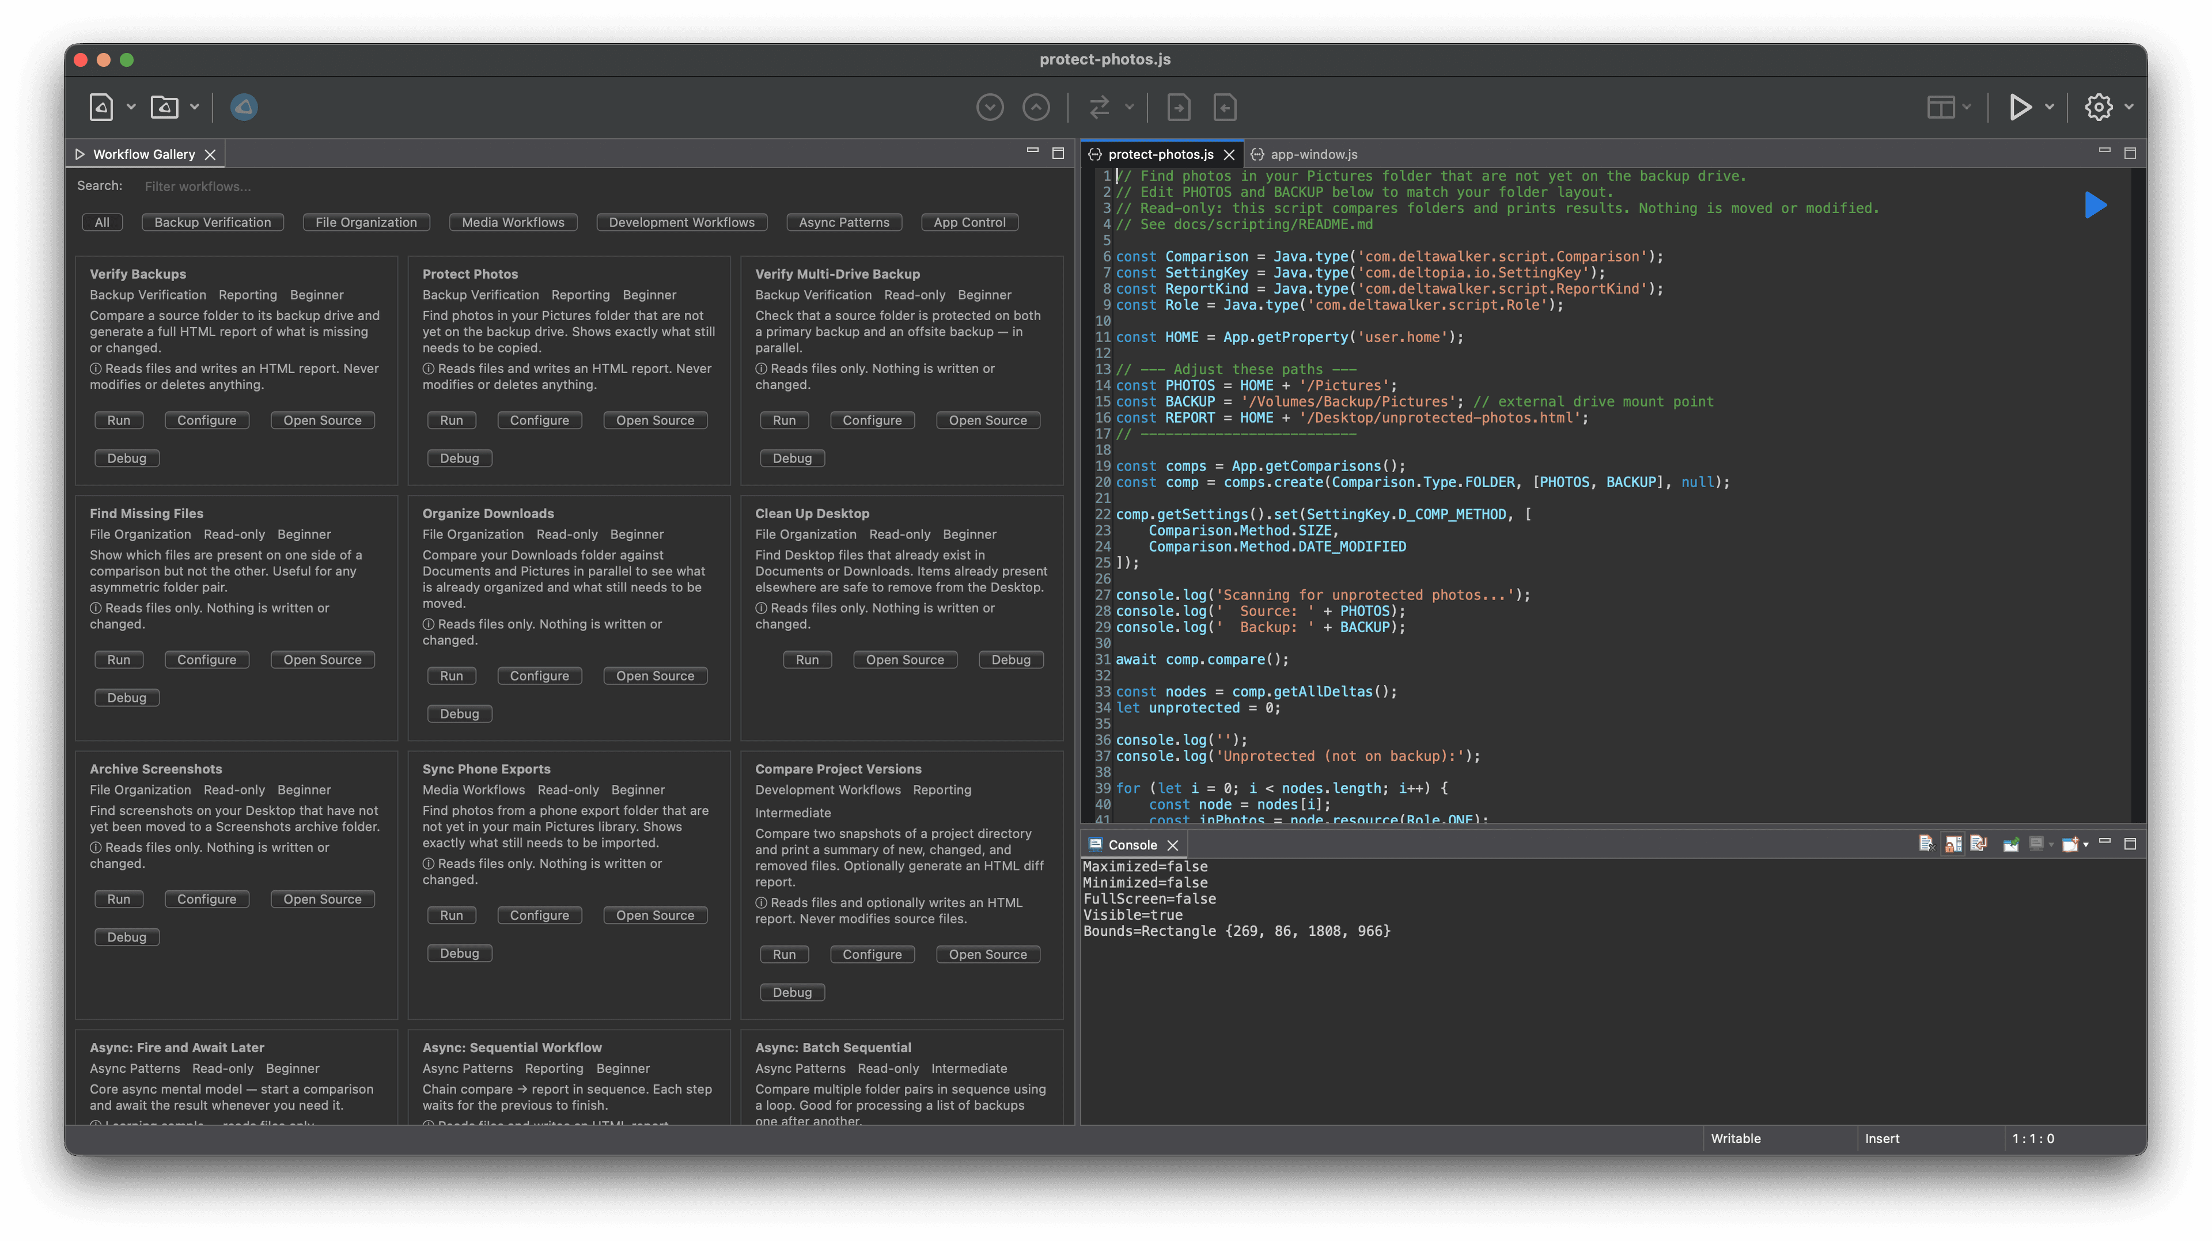Minimize the editor panel
The width and height of the screenshot is (2212, 1241).
point(2105,151)
